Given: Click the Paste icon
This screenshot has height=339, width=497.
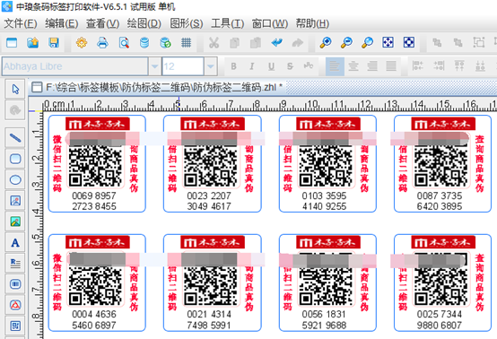Looking at the screenshot, I should point(256,42).
